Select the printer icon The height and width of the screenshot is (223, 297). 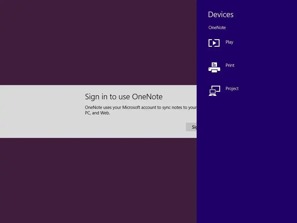[214, 67]
